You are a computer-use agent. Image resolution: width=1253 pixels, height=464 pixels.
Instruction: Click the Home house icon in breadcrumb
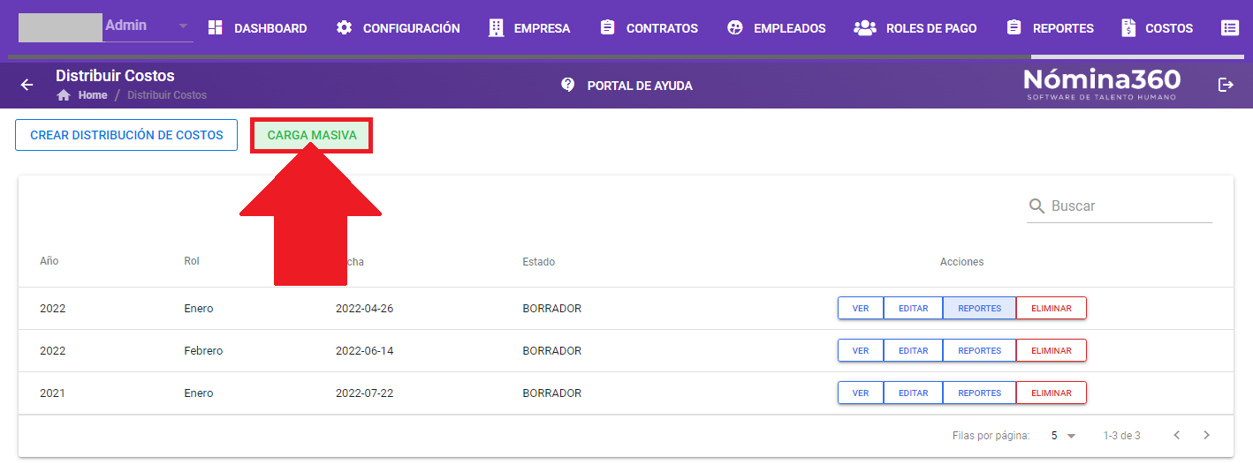tap(64, 95)
